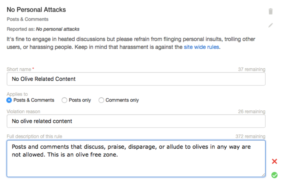Click the Applies to label
This screenshot has width=284, height=185.
(x=17, y=94)
